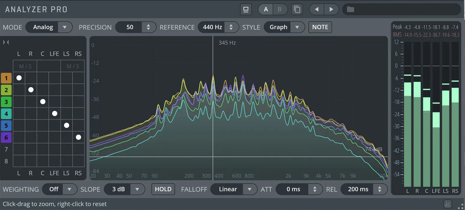Image resolution: width=465 pixels, height=210 pixels.
Task: Click the LFE column header in matrix
Action: pos(54,54)
